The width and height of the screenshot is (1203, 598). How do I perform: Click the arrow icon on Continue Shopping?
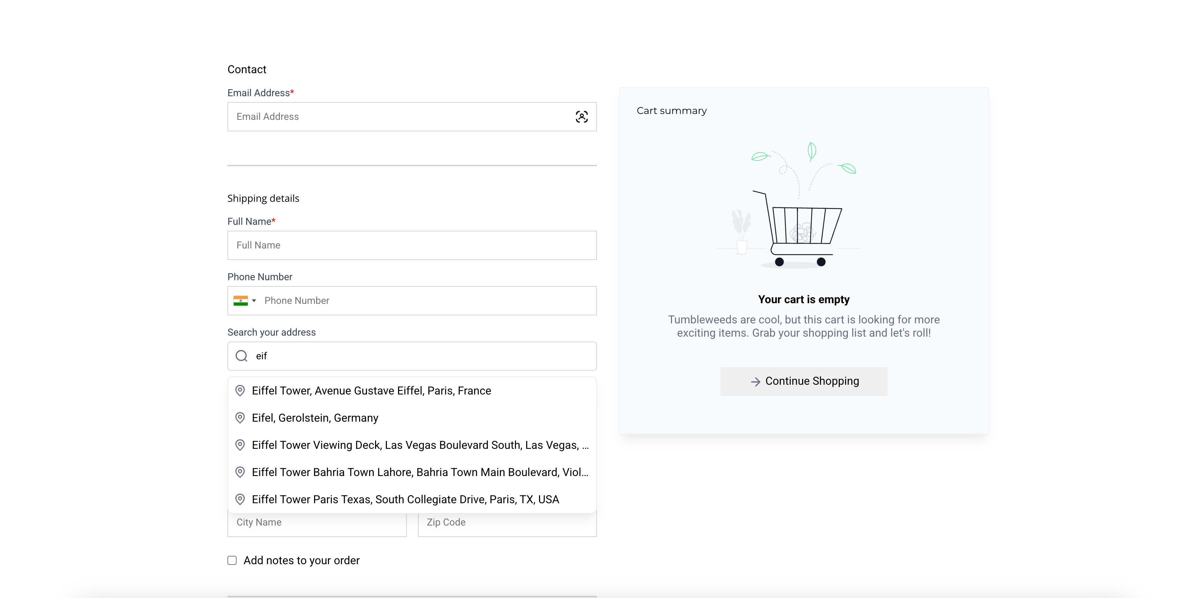[755, 382]
